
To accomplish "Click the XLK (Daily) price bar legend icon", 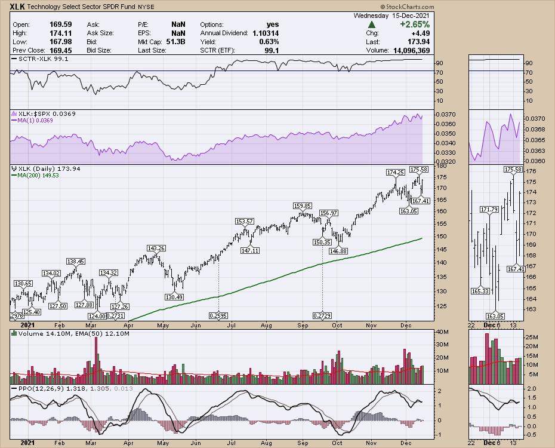I will (14, 168).
